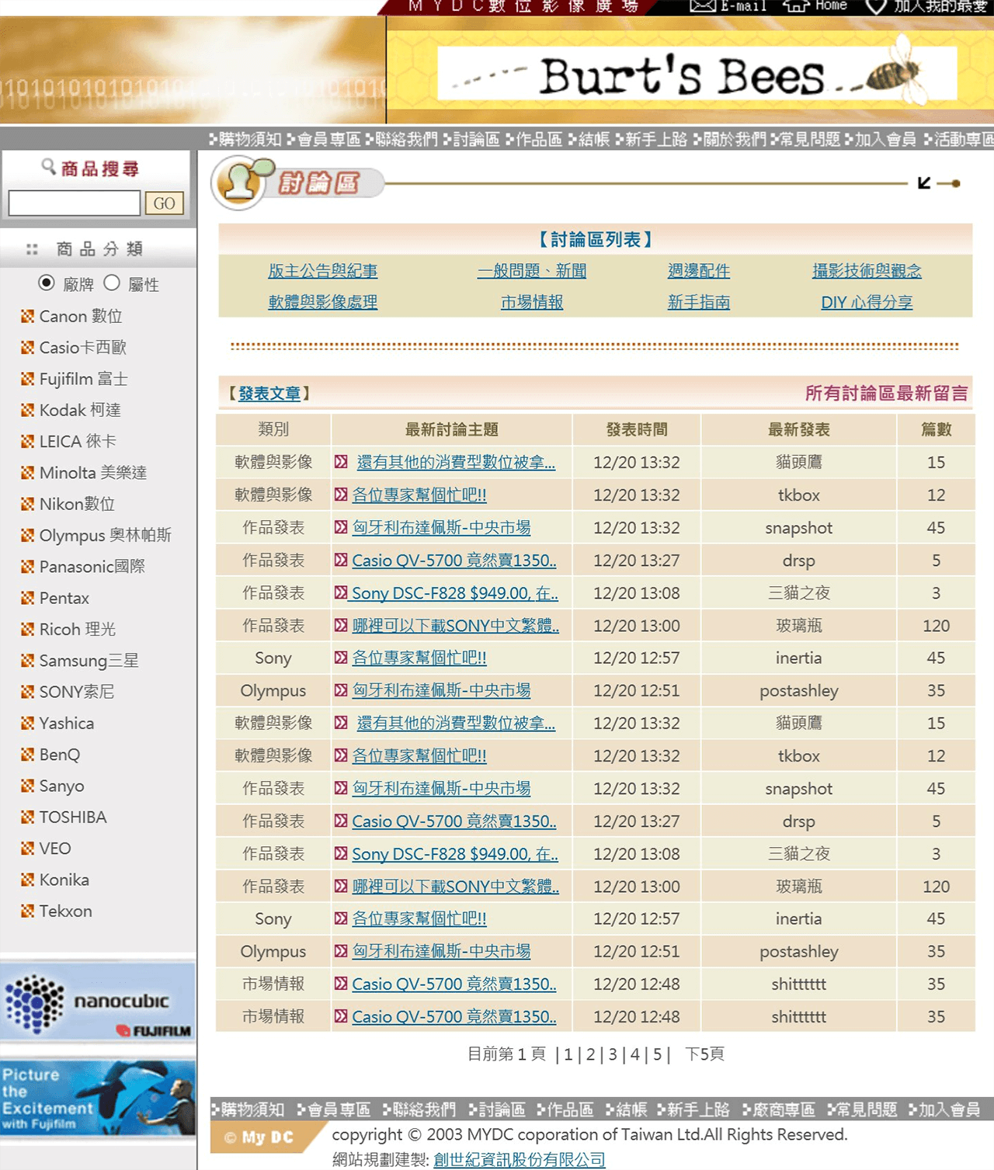Open 創世紀資訊股份有限公司 footer link
This screenshot has width=994, height=1170.
pyautogui.click(x=520, y=1160)
